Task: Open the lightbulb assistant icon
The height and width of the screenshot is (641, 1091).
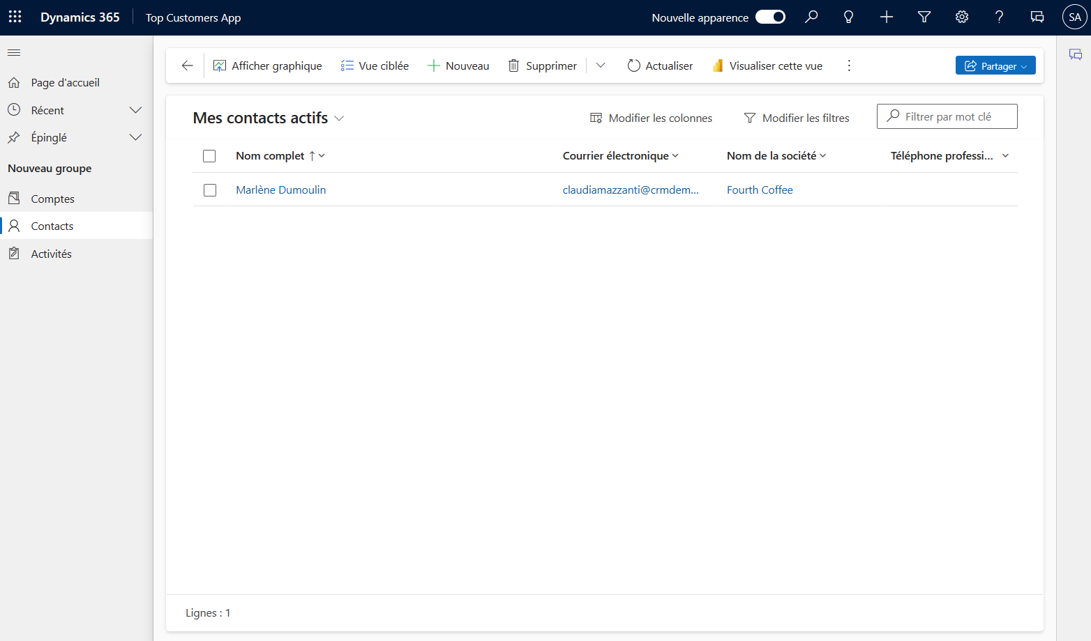Action: tap(849, 17)
